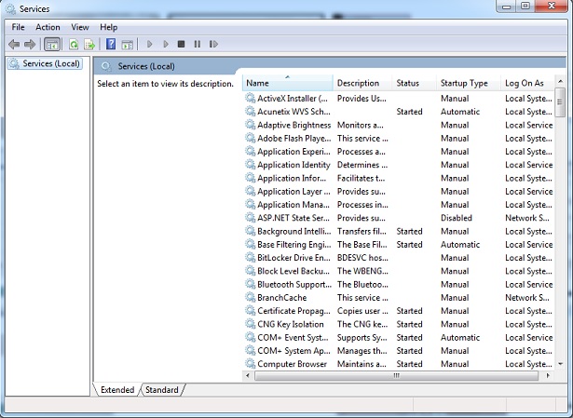
Task: Click gear icon of Background Intelligent service
Action: point(250,231)
